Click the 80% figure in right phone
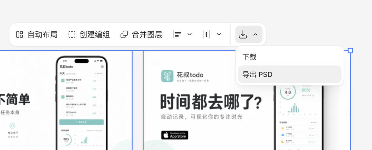Image resolution: width=372 pixels, height=150 pixels. [x=306, y=90]
